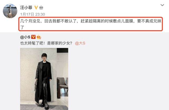This screenshot has width=169, height=110.
Task: Open the post timestamp 1月17日 23:30
Action: click(32, 14)
